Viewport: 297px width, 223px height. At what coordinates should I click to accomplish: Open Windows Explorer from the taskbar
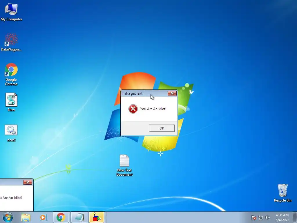pyautogui.click(x=26, y=217)
